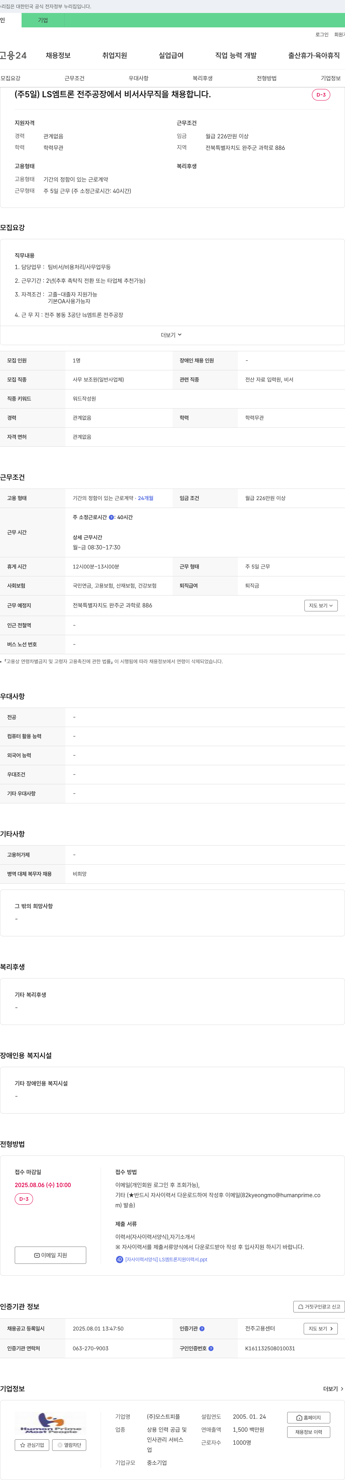Open 더보기 link in 기업정보

(333, 1388)
